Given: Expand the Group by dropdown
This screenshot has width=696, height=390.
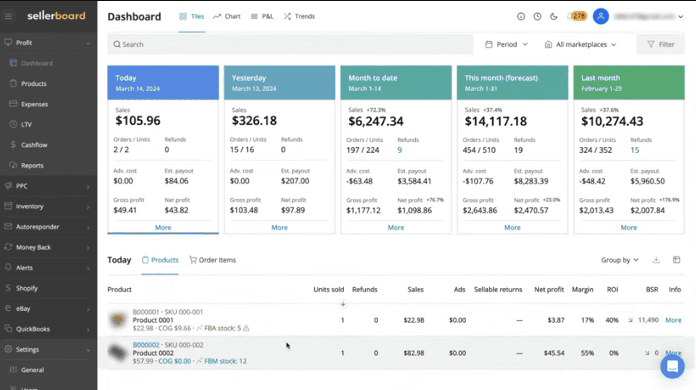Looking at the screenshot, I should (x=620, y=260).
